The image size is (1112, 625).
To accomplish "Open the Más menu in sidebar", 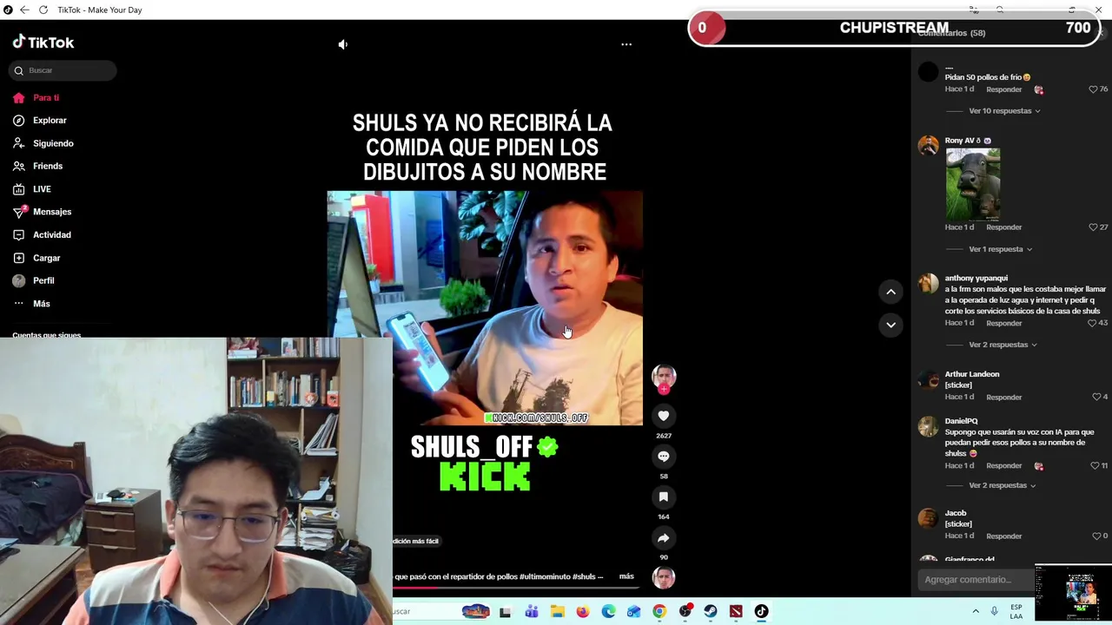I will 32,304.
